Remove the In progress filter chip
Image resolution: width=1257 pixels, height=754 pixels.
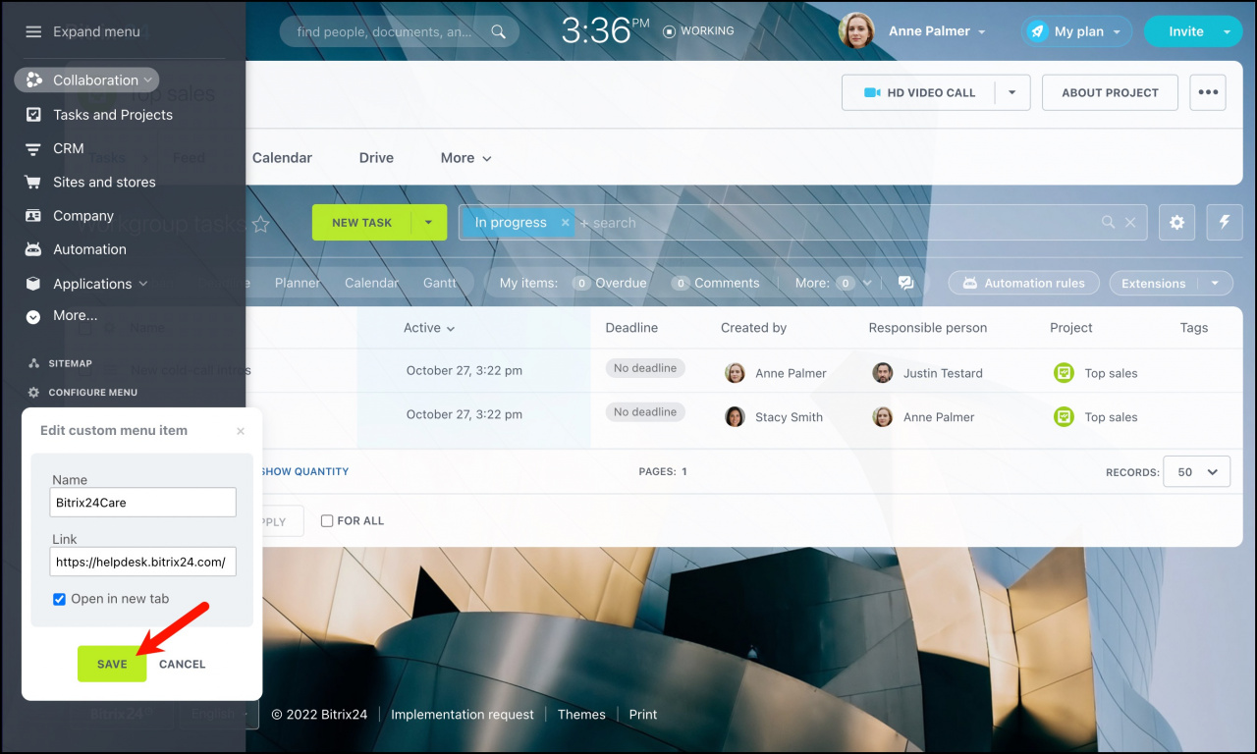(565, 223)
